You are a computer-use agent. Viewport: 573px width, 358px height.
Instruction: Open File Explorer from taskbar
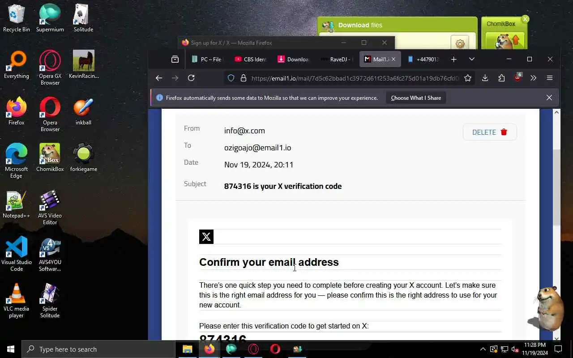(x=188, y=349)
